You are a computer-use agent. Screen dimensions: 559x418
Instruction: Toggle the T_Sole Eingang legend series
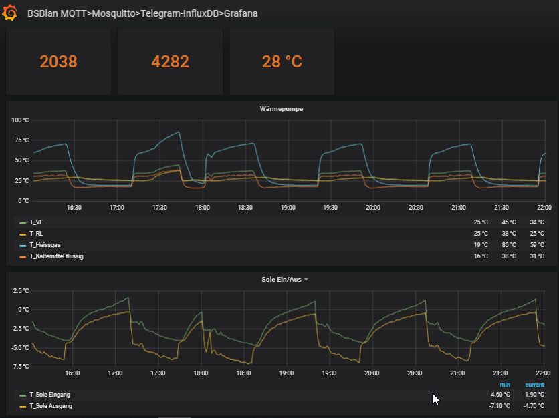coord(49,395)
